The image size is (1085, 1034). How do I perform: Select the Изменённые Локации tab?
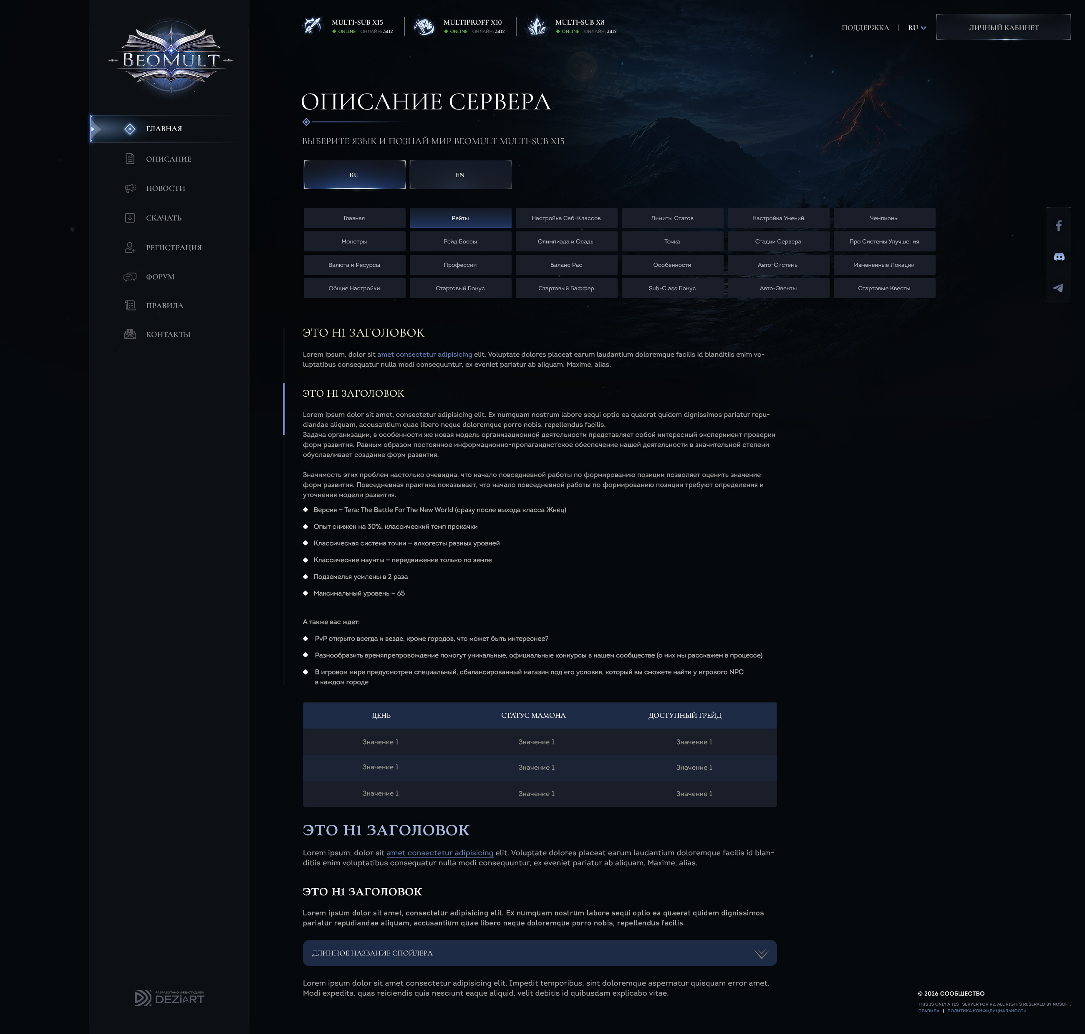click(x=884, y=265)
